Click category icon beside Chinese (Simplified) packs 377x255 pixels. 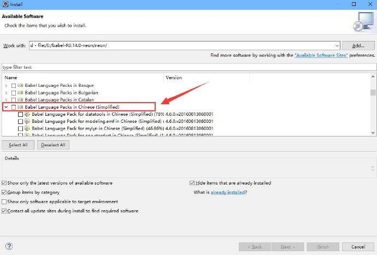(x=20, y=107)
